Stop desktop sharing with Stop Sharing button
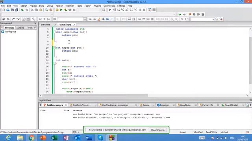 coord(158,130)
